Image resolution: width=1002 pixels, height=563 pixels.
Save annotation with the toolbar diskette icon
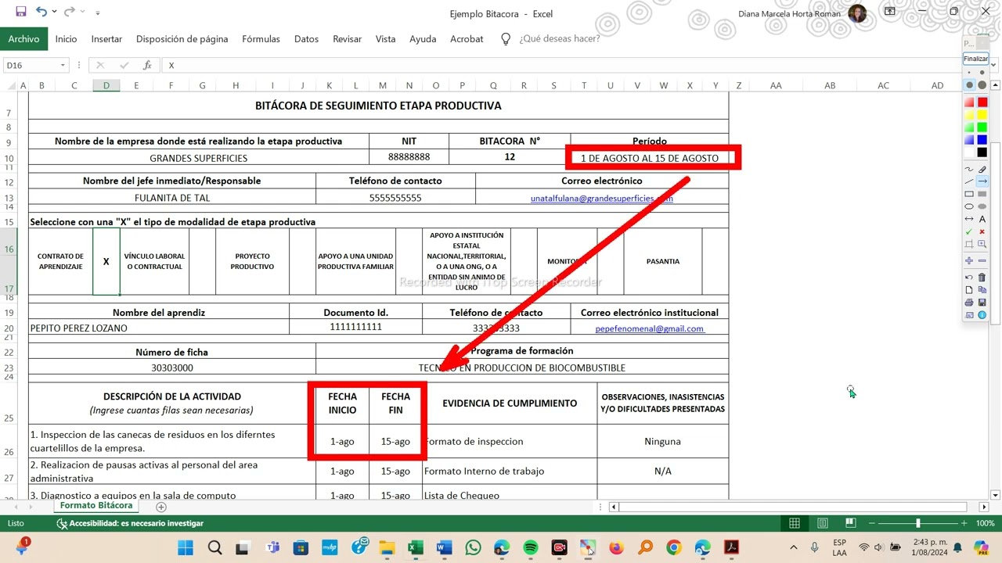tap(982, 302)
